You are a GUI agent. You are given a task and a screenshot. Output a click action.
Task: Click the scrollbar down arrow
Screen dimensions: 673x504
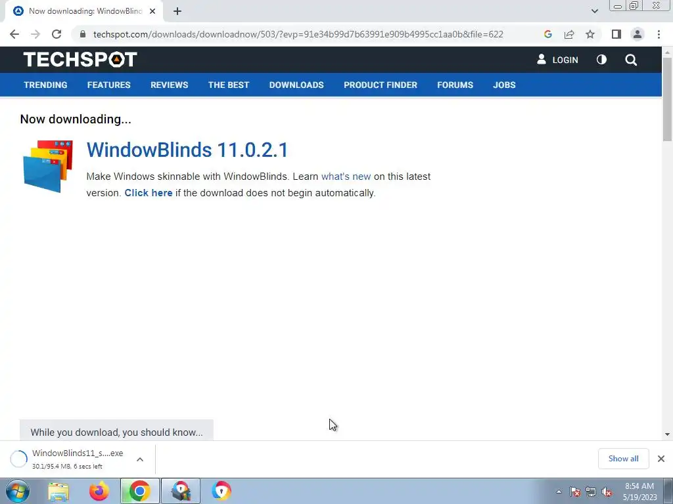pyautogui.click(x=667, y=434)
